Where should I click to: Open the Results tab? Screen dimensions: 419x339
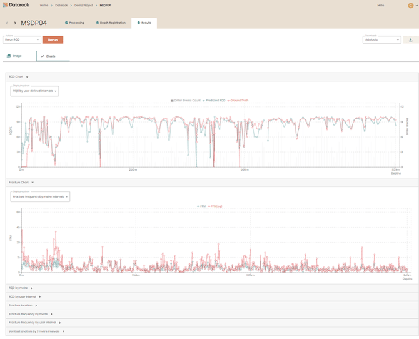pyautogui.click(x=144, y=23)
